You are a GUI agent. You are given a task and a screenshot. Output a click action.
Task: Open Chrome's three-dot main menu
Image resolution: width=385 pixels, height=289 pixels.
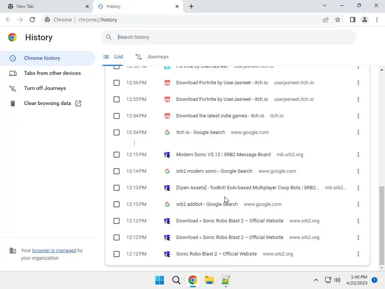[x=377, y=20]
